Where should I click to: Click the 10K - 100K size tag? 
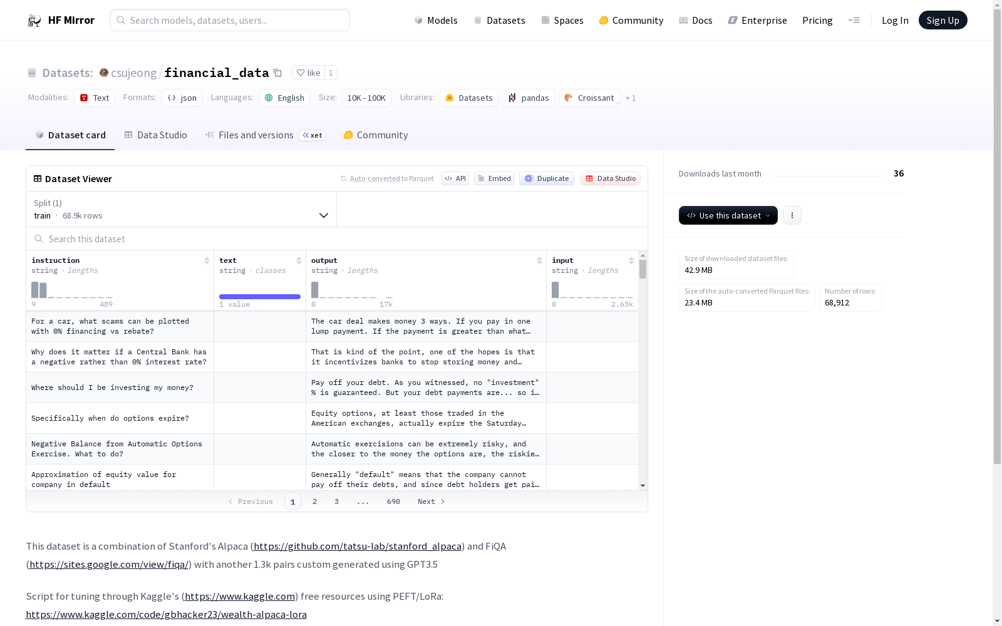(x=366, y=98)
